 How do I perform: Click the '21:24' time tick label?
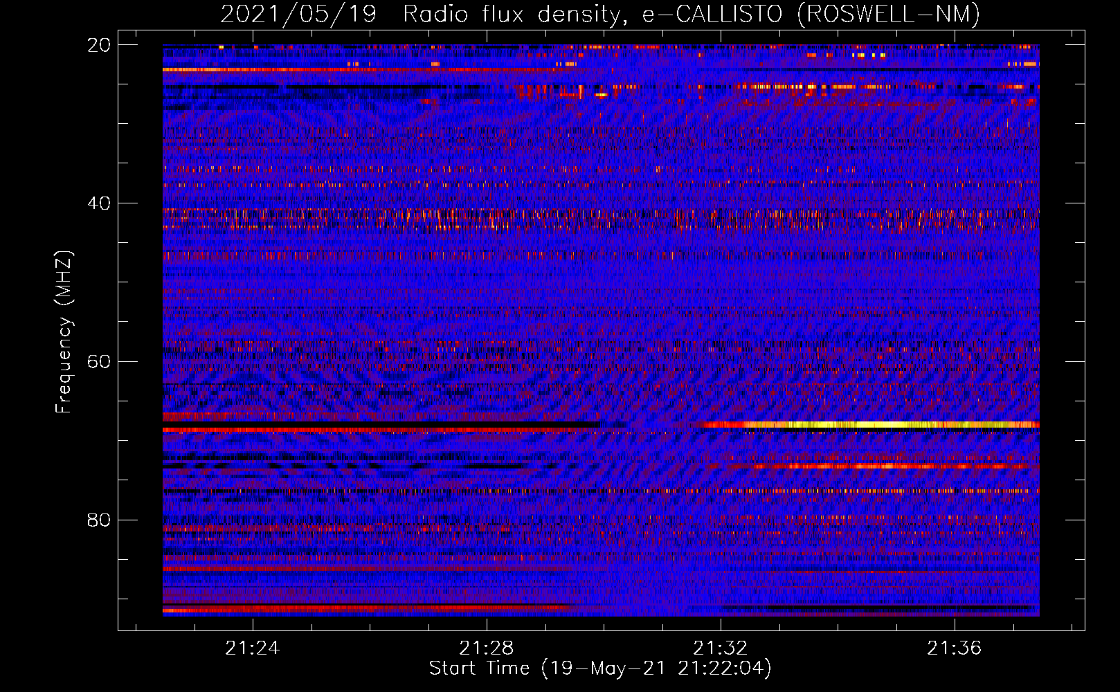pyautogui.click(x=253, y=648)
